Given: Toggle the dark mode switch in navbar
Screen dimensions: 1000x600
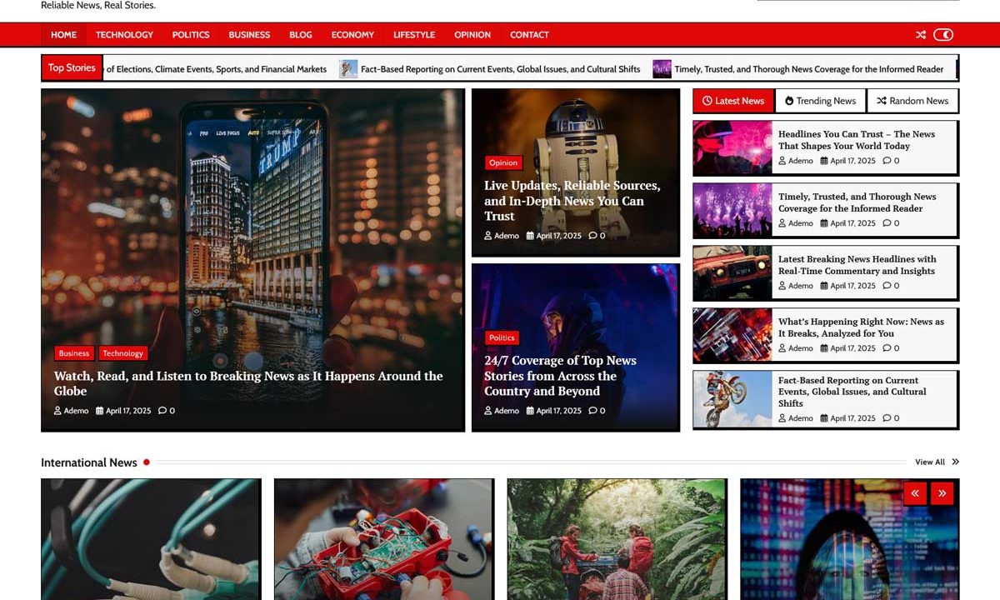Looking at the screenshot, I should [943, 35].
